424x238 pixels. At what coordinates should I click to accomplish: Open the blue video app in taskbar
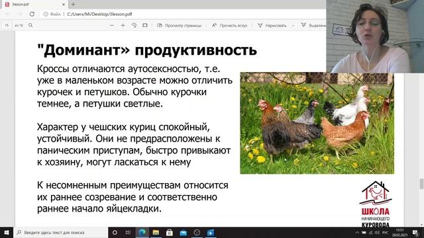[x=211, y=232]
